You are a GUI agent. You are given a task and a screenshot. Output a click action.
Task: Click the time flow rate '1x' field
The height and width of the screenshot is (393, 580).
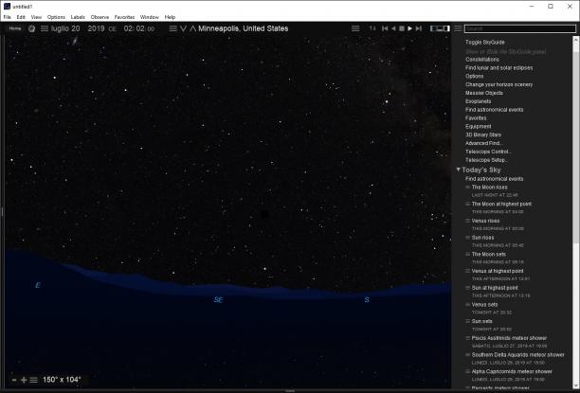pos(372,28)
